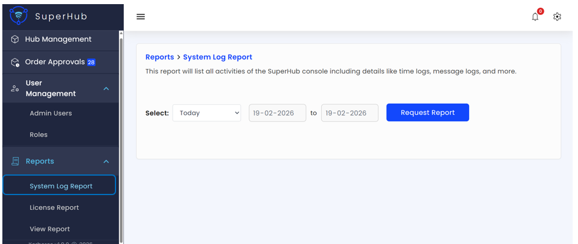Image resolution: width=578 pixels, height=244 pixels.
Task: Open Admin Users in sidebar
Action: pos(51,113)
